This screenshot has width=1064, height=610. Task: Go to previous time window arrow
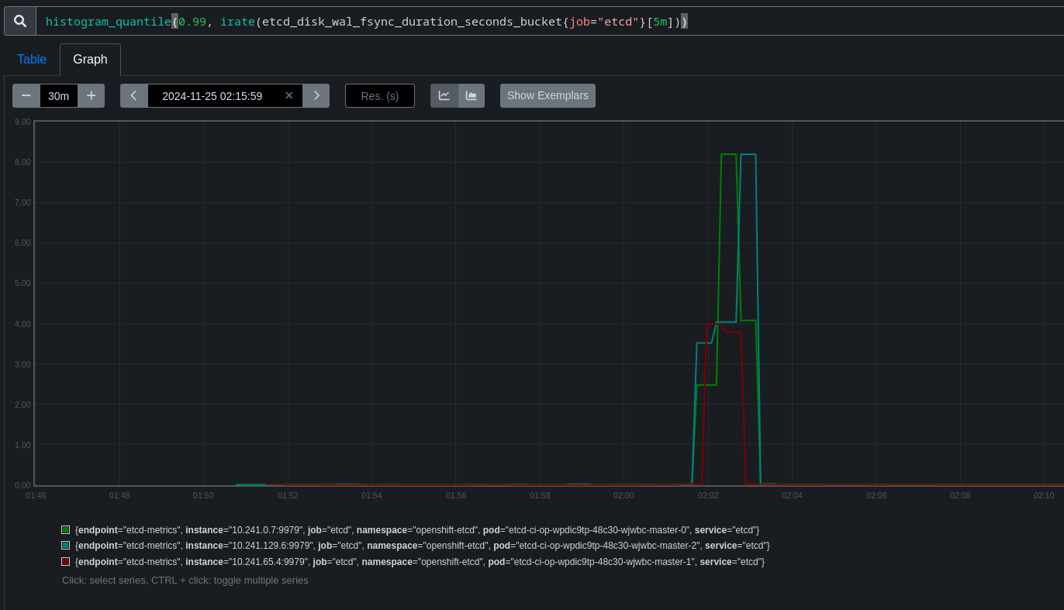point(133,95)
